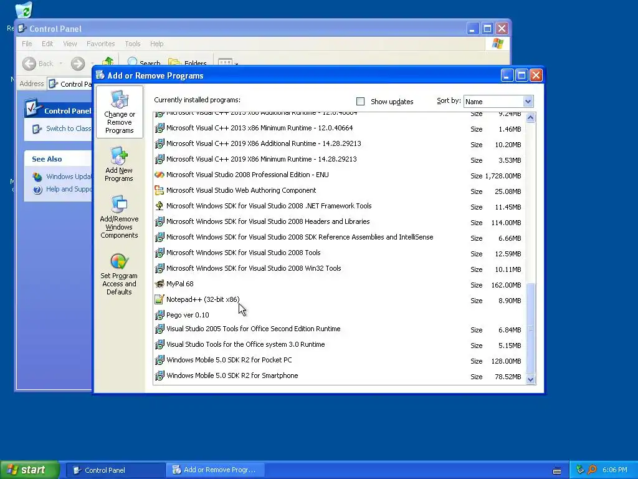
Task: Click Windows Mobile 5.0 Smartphone icon
Action: pos(159,375)
